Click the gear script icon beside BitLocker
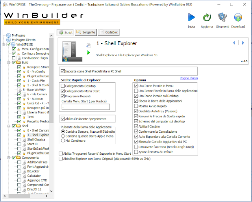This screenshot has height=202, width=252. click(x=24, y=171)
